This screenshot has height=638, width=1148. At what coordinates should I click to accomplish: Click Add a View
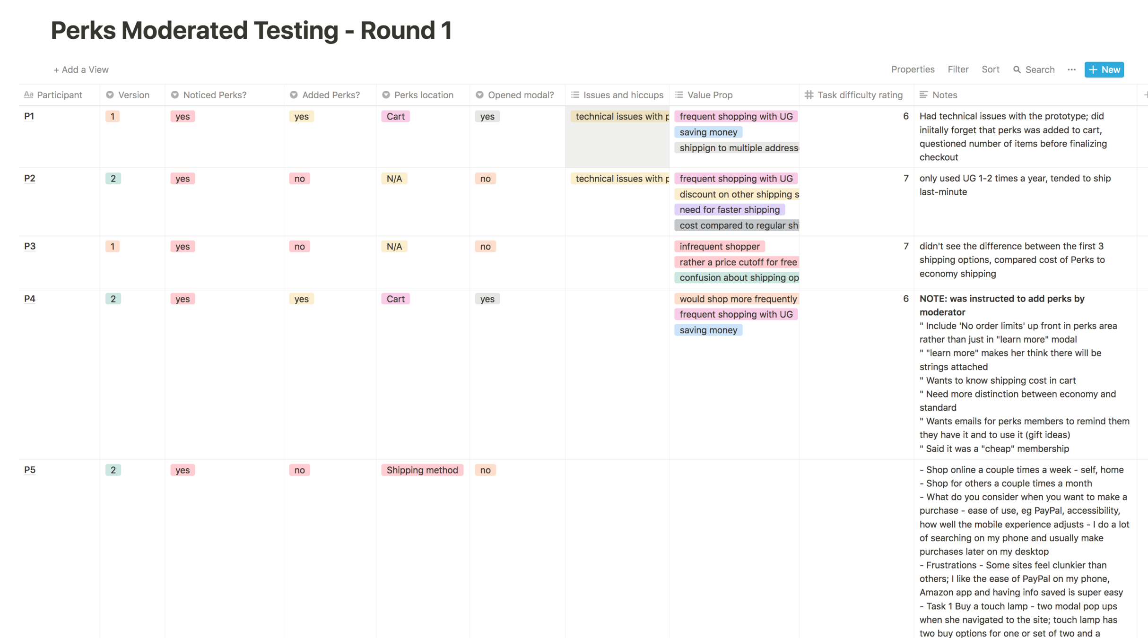tap(81, 70)
